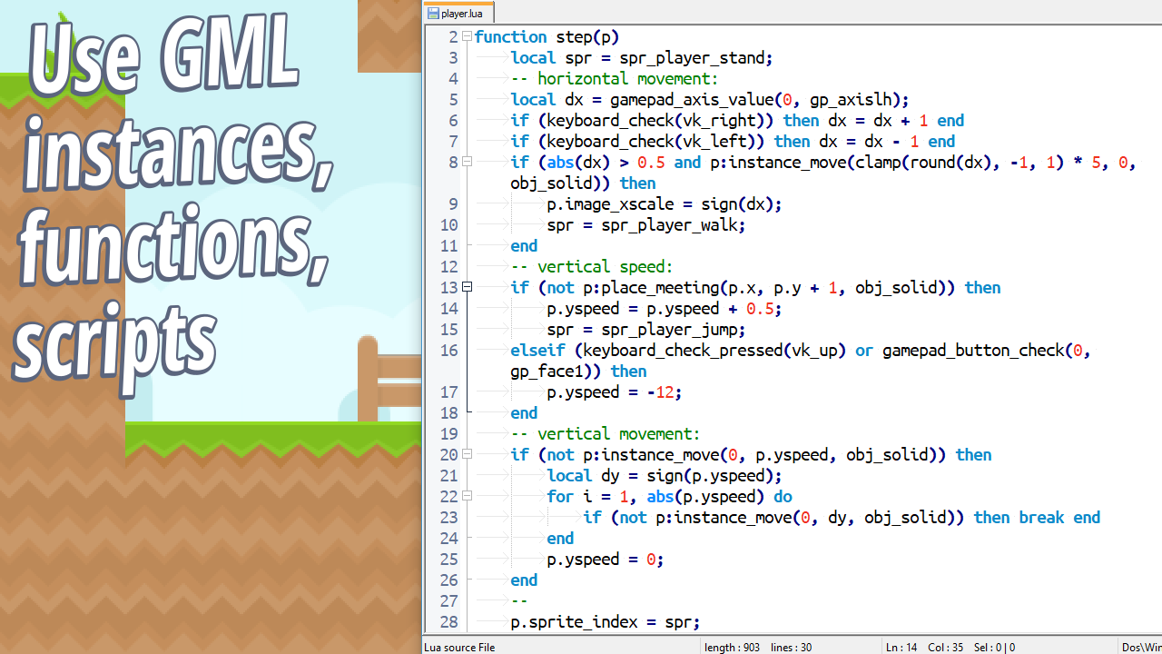Click line number 28 in the margin

448,622
